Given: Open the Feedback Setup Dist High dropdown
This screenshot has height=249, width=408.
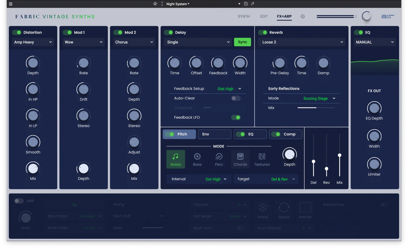Looking at the screenshot, I should point(229,89).
